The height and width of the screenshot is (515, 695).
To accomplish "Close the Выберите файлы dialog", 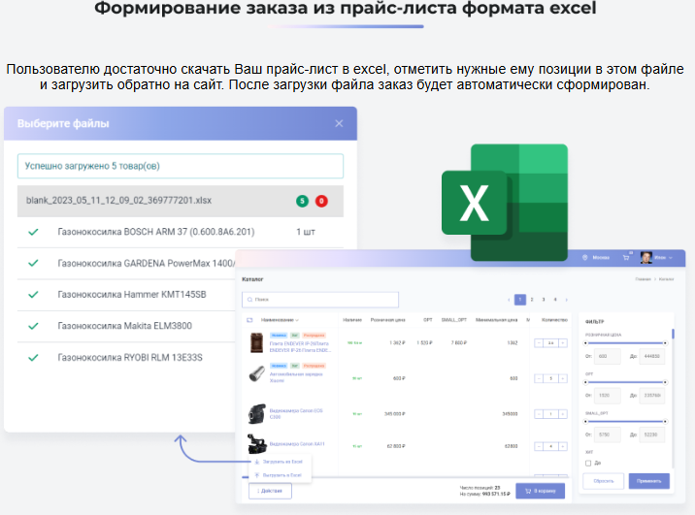I will pyautogui.click(x=339, y=123).
